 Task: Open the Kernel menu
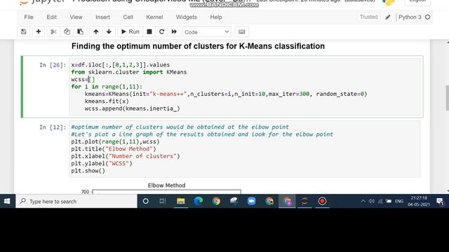154,17
